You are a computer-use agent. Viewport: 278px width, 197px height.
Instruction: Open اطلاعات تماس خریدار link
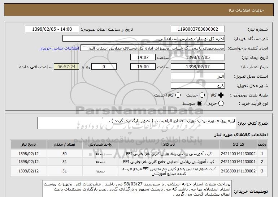pyautogui.click(x=60, y=48)
